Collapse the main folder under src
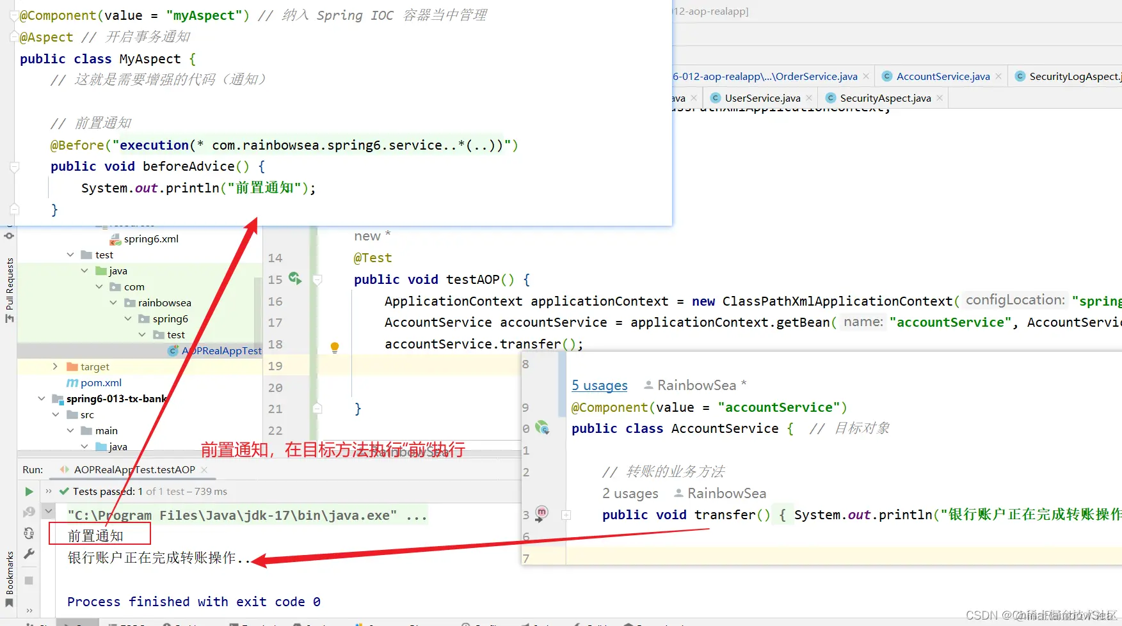Viewport: 1122px width, 626px height. [70, 431]
